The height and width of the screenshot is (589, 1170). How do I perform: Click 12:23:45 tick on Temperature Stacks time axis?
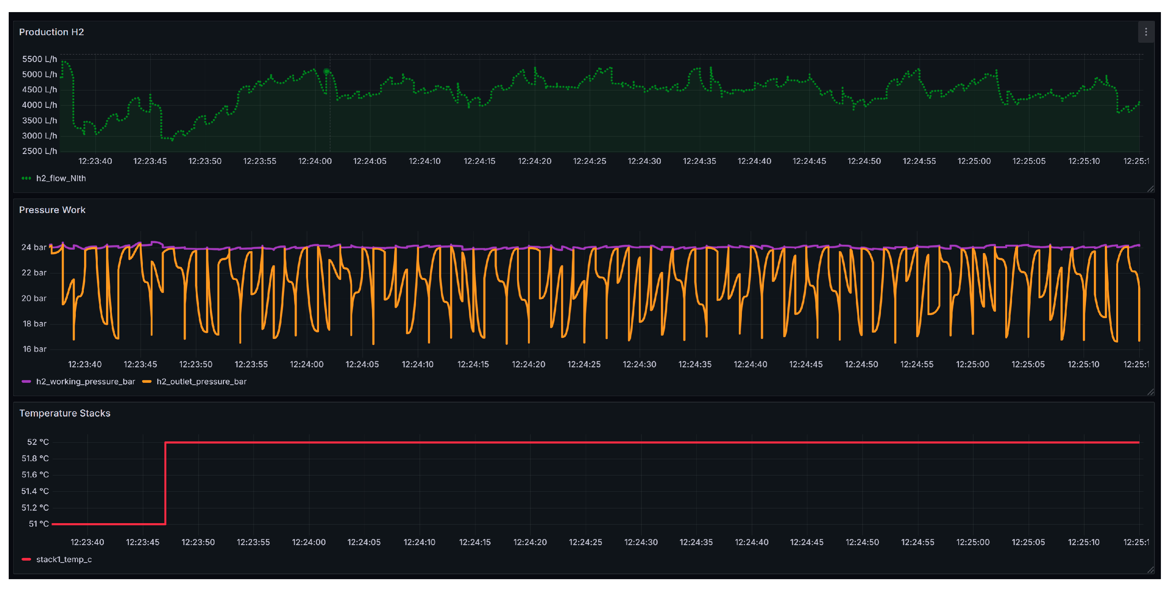point(142,542)
